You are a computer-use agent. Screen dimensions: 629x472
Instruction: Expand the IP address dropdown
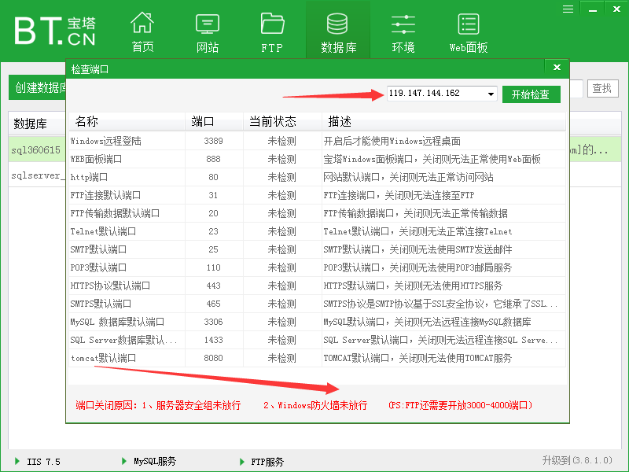tap(491, 94)
